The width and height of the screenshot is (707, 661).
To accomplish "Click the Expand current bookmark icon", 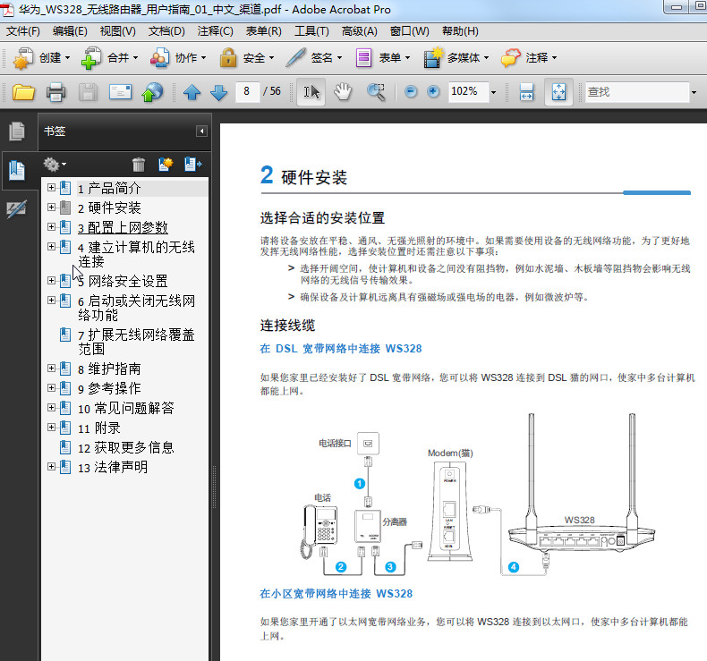I will tap(193, 165).
